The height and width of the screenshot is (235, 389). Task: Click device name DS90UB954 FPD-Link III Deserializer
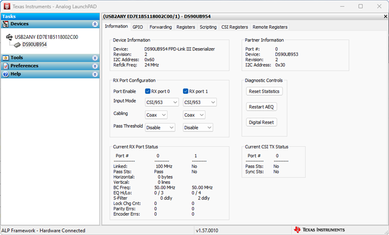(x=180, y=49)
